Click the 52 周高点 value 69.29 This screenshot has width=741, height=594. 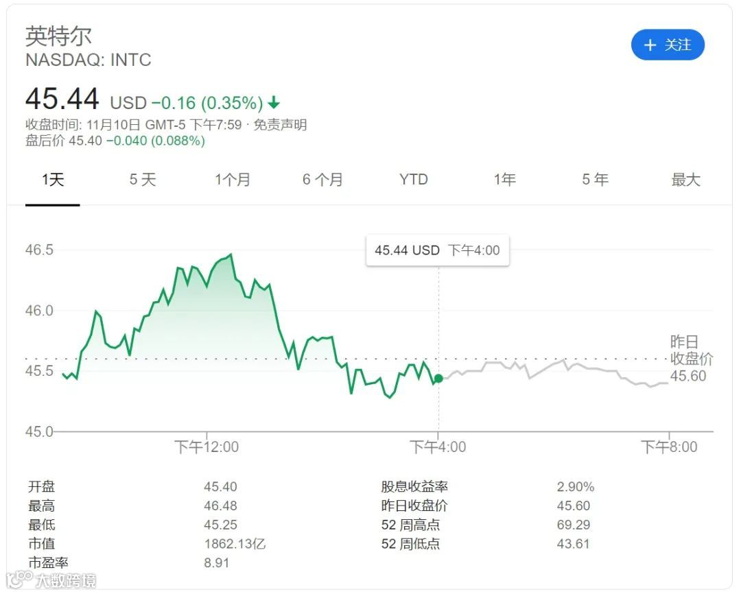click(572, 525)
